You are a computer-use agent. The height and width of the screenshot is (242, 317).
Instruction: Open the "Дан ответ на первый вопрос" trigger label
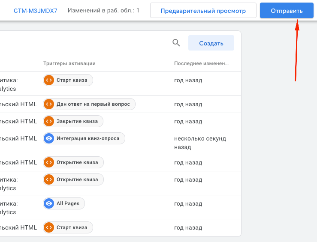pos(93,104)
